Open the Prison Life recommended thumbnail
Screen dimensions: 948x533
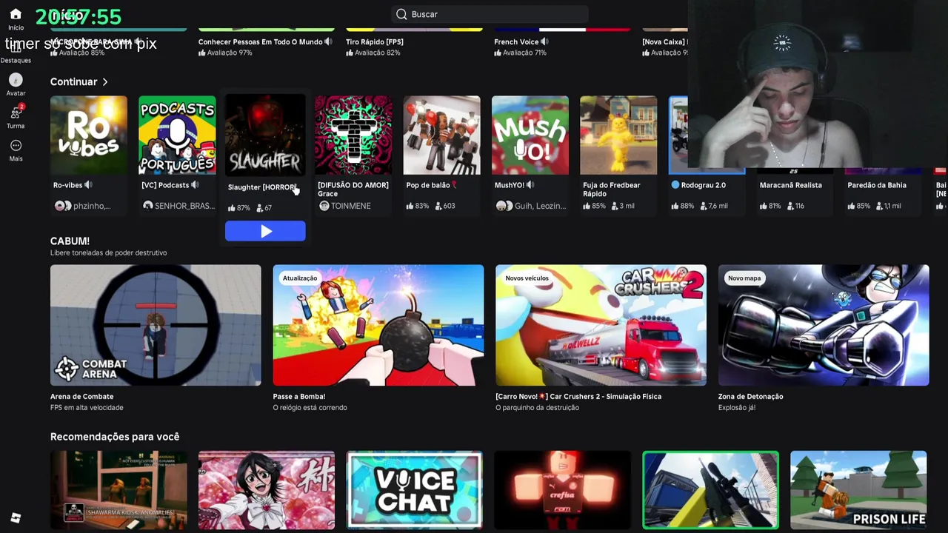[858, 490]
